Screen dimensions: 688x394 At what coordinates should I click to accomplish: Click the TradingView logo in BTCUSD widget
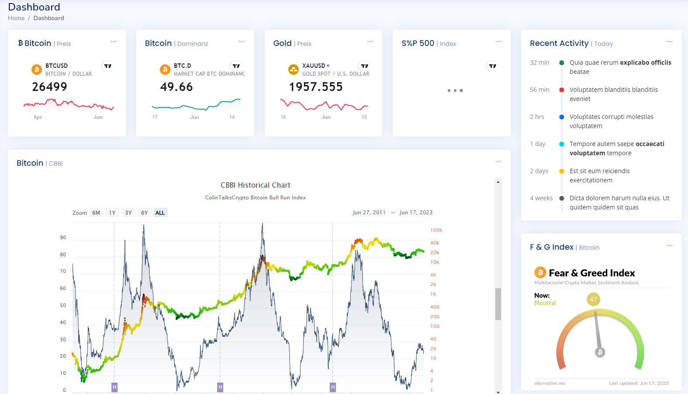(107, 66)
